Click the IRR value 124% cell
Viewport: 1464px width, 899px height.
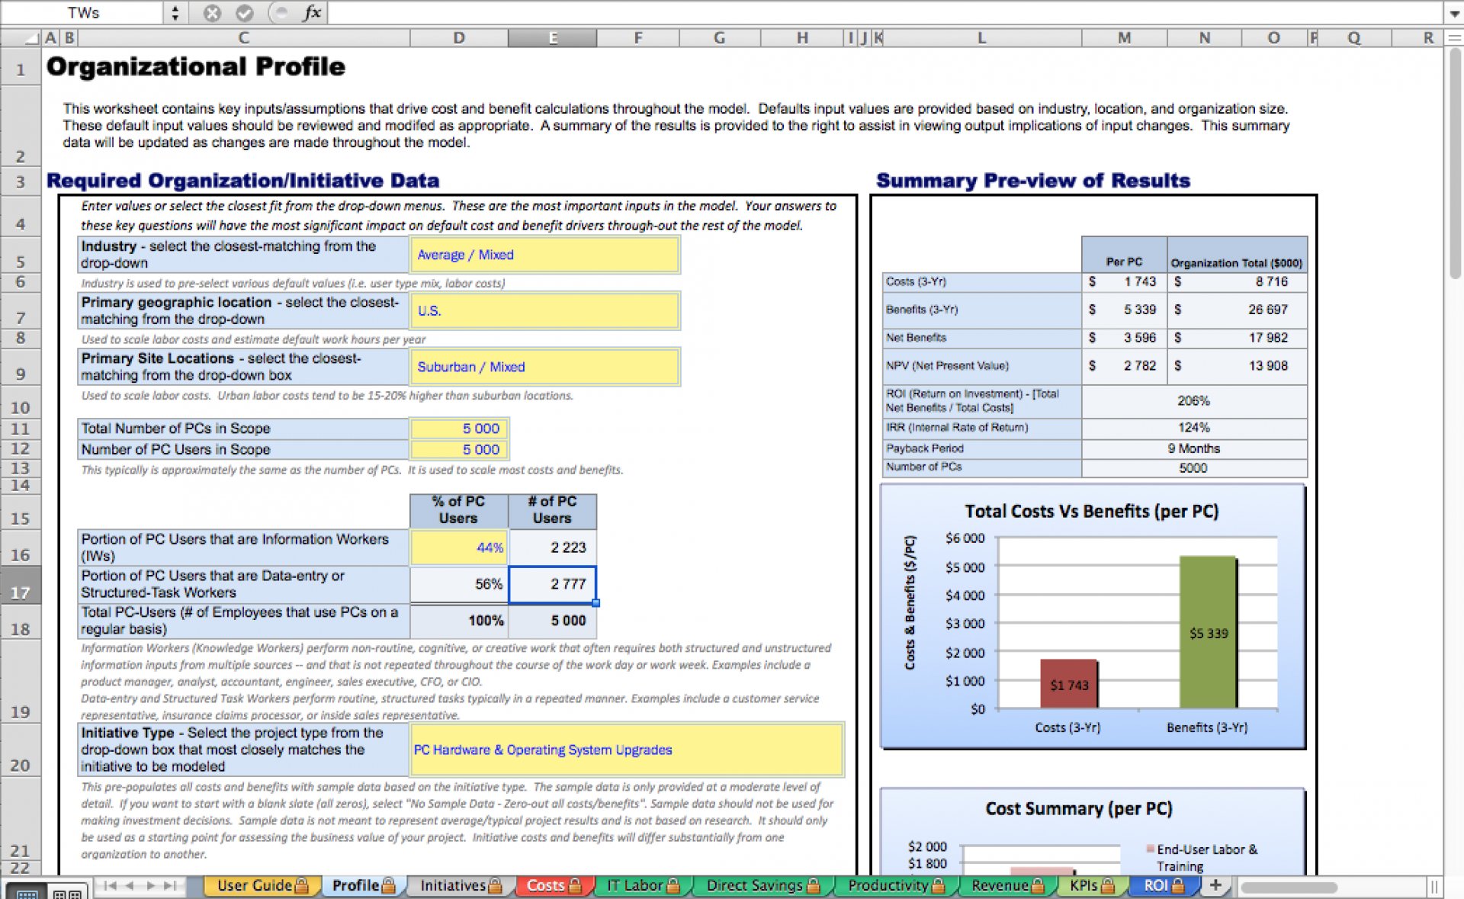(1193, 428)
